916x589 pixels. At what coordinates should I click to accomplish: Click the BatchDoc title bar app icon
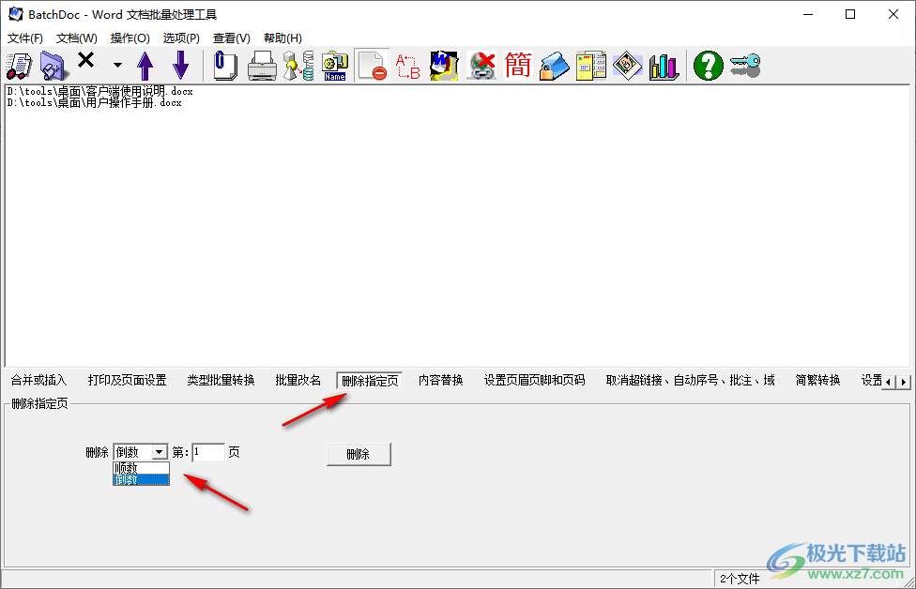[16, 15]
